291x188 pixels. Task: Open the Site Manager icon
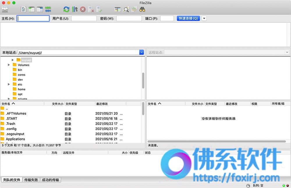click(5, 9)
